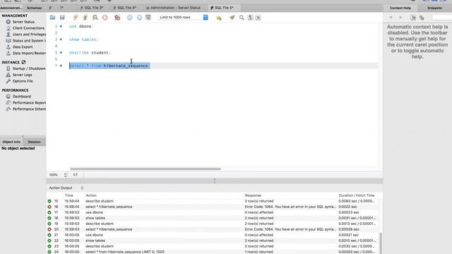Execute the selected query with lightning bolt
Screen dimensions: 452x254
pyautogui.click(x=76, y=18)
